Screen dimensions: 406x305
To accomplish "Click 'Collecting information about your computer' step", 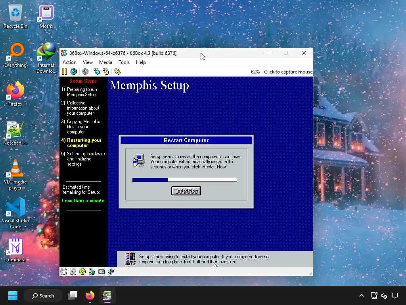I will click(80, 108).
